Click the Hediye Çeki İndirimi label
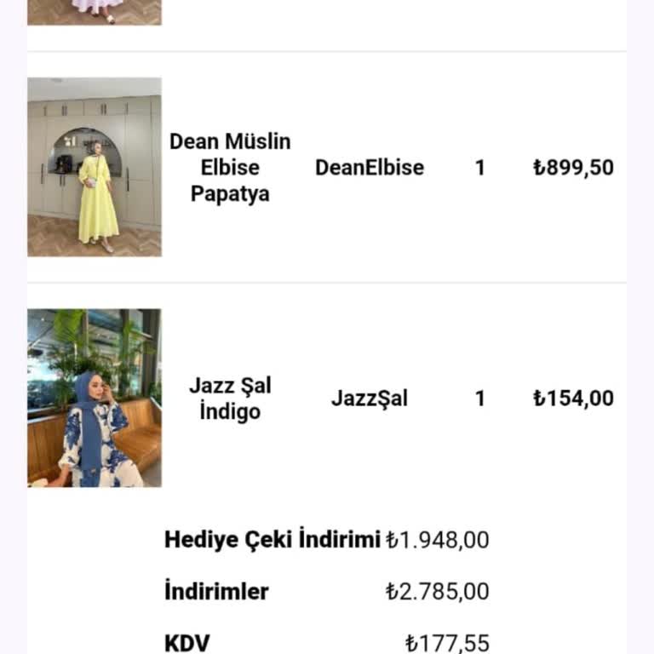654x654 pixels. click(272, 540)
